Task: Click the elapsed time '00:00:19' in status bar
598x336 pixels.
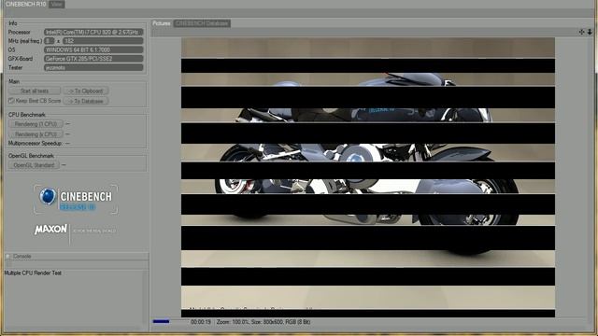Action: pyautogui.click(x=201, y=322)
